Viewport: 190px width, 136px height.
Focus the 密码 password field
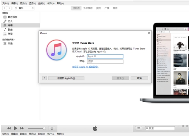pos(105,61)
